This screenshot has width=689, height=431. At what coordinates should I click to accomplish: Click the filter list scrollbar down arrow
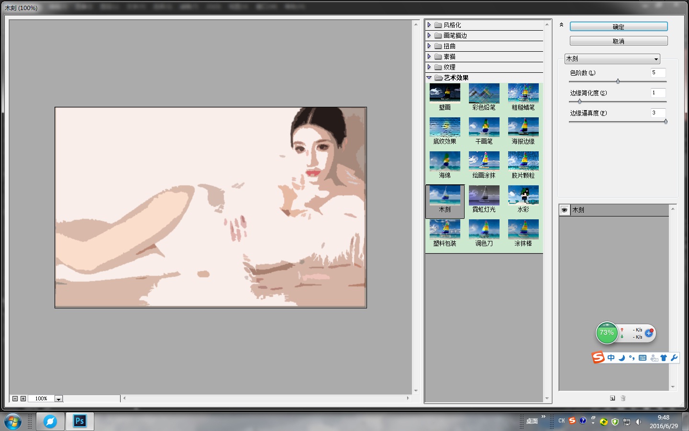[x=547, y=398]
